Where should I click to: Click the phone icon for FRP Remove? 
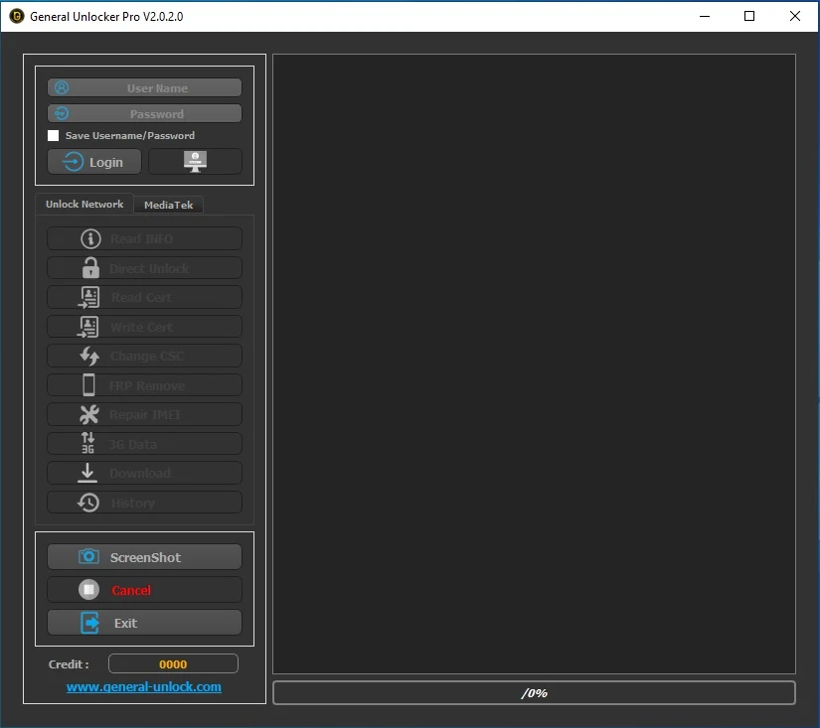(88, 384)
